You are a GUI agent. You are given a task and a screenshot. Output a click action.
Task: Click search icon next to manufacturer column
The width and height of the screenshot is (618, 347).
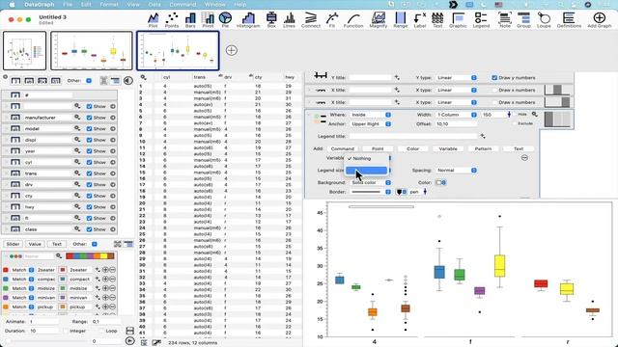pyautogui.click(x=77, y=118)
